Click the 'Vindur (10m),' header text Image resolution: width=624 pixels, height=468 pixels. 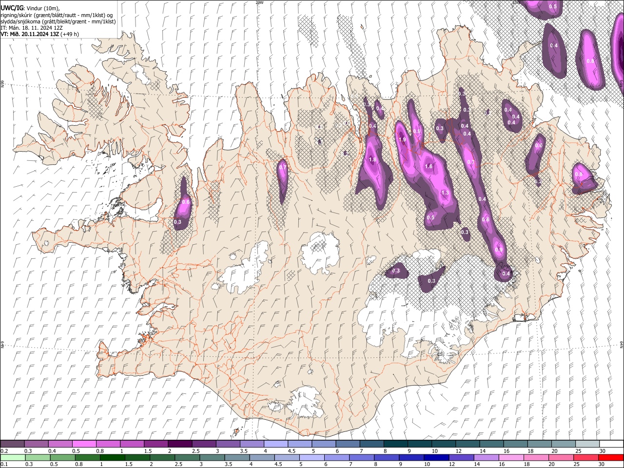click(x=43, y=8)
